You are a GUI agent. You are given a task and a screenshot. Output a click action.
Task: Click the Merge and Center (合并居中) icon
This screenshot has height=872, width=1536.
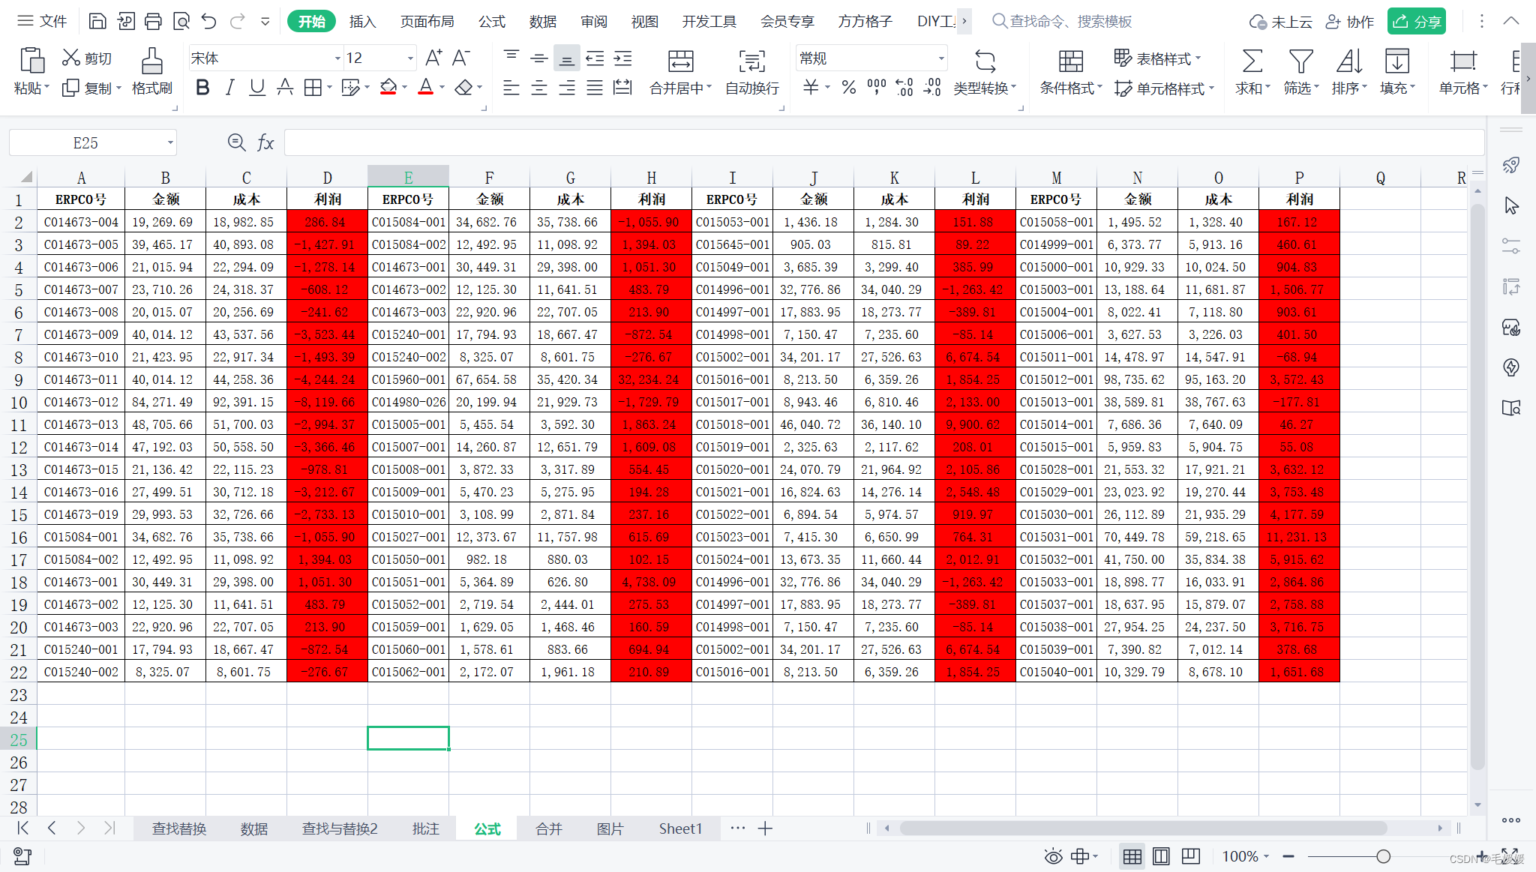pyautogui.click(x=680, y=61)
